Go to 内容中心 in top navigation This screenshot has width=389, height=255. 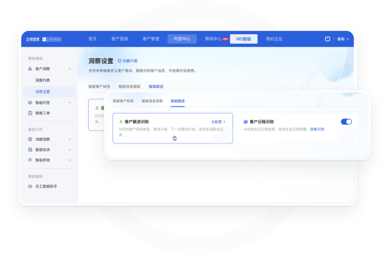(x=178, y=39)
